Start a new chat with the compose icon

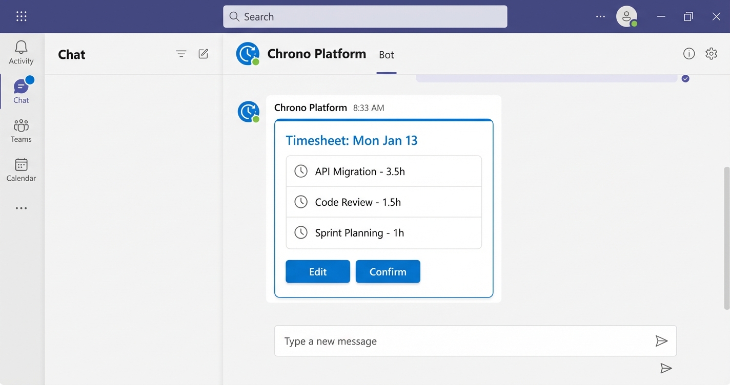pyautogui.click(x=203, y=53)
